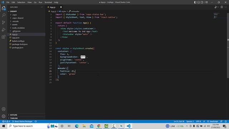Click the LF end-of-line indicator
Viewport: 229px width, 129px height.
coord(204,121)
